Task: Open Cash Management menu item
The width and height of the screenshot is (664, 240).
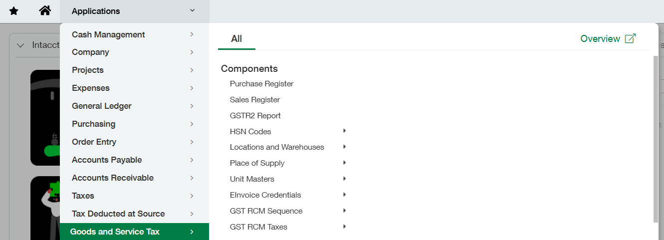Action: point(108,34)
